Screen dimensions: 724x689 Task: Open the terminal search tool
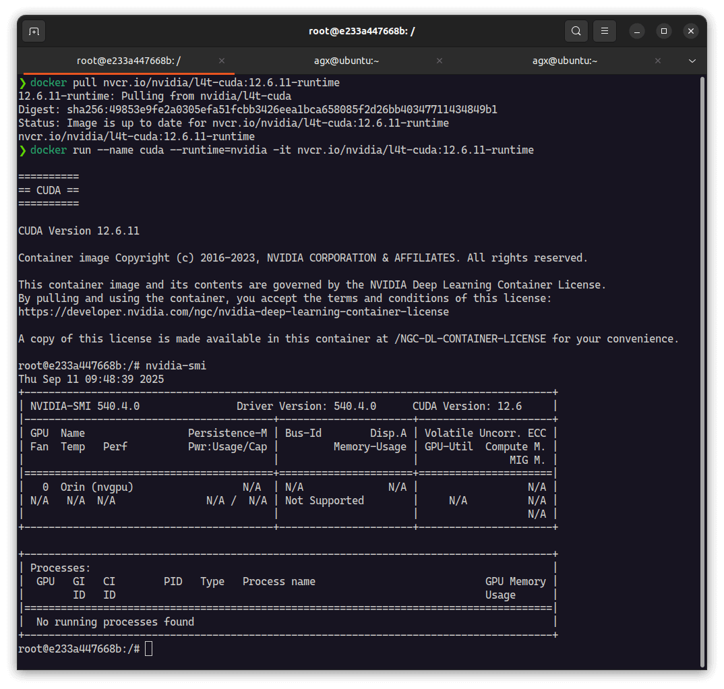tap(576, 31)
